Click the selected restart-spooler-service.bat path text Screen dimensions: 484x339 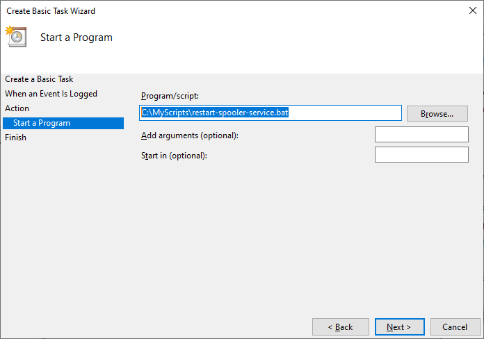[214, 113]
